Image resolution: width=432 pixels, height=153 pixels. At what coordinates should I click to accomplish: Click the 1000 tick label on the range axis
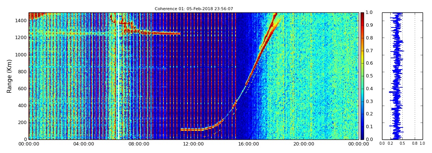[21, 55]
